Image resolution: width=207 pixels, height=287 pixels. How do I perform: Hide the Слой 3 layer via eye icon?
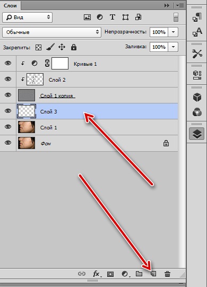click(x=8, y=111)
